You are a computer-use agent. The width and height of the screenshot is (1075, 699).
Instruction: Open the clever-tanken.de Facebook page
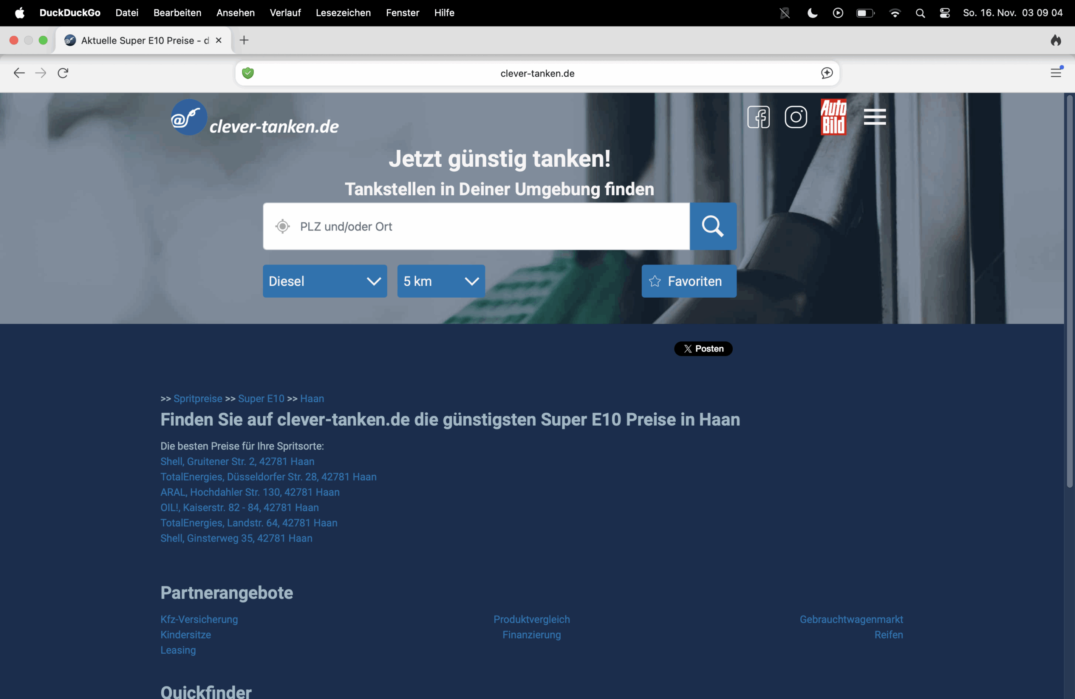click(x=758, y=117)
